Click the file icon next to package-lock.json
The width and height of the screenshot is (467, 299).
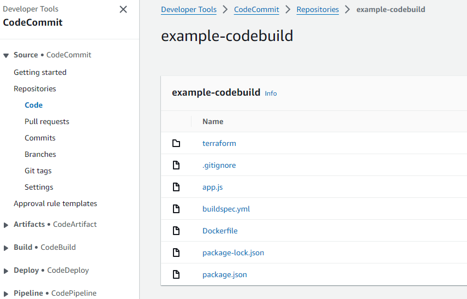176,253
